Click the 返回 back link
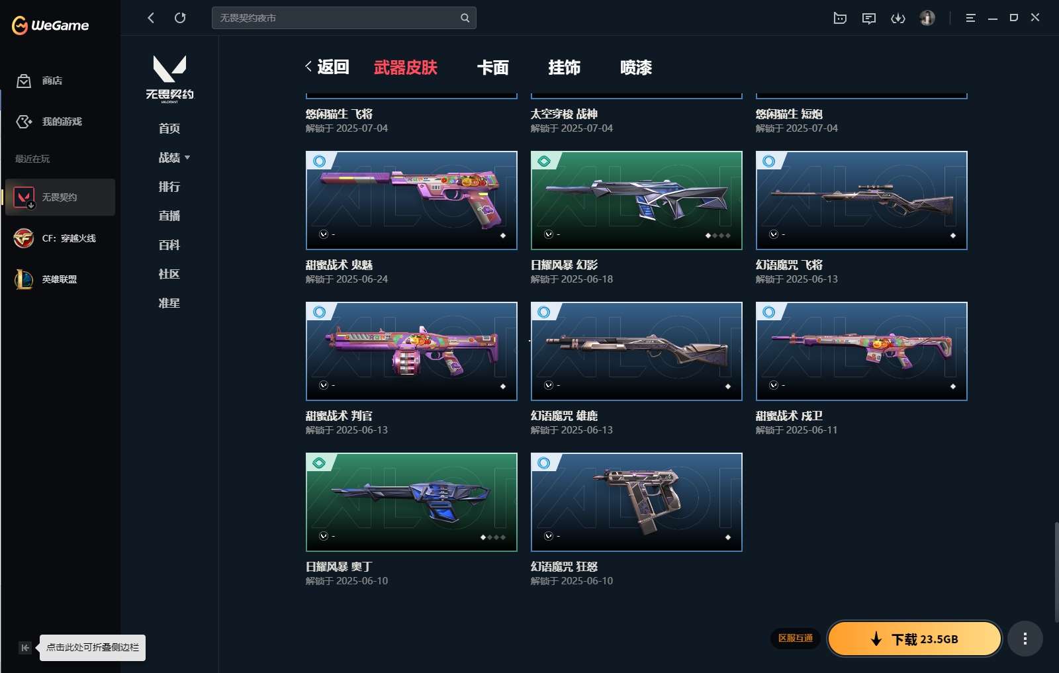The width and height of the screenshot is (1059, 673). pyautogui.click(x=327, y=67)
